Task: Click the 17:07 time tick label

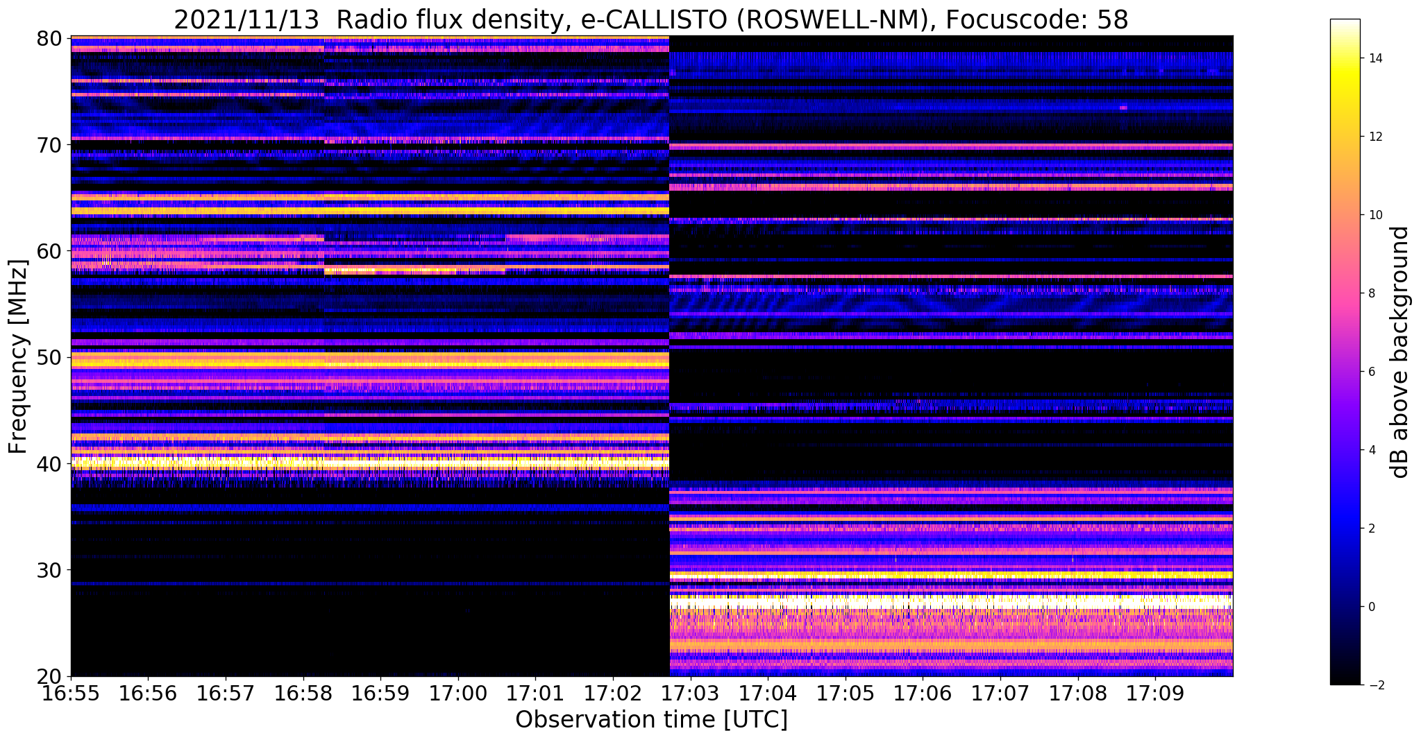Action: [1000, 693]
